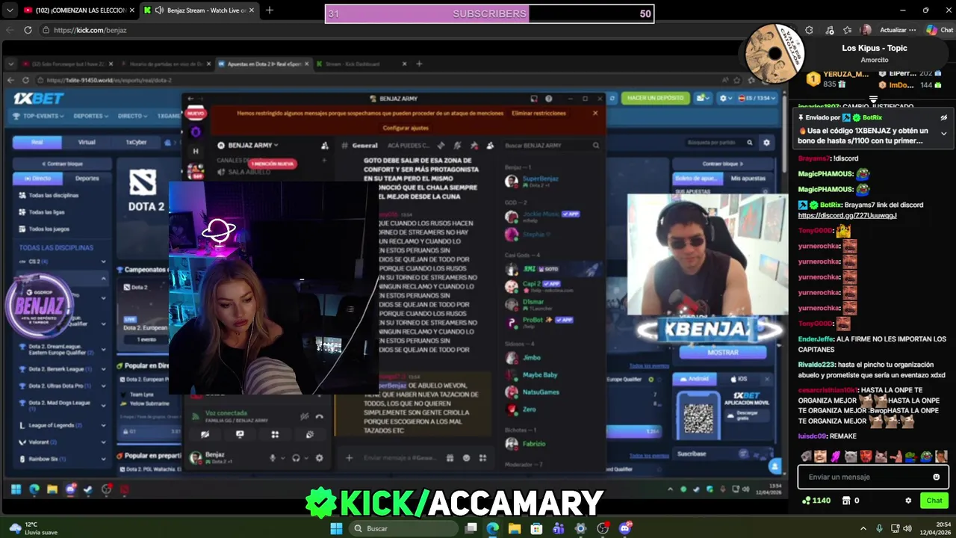Open the browser profile avatar

(866, 30)
